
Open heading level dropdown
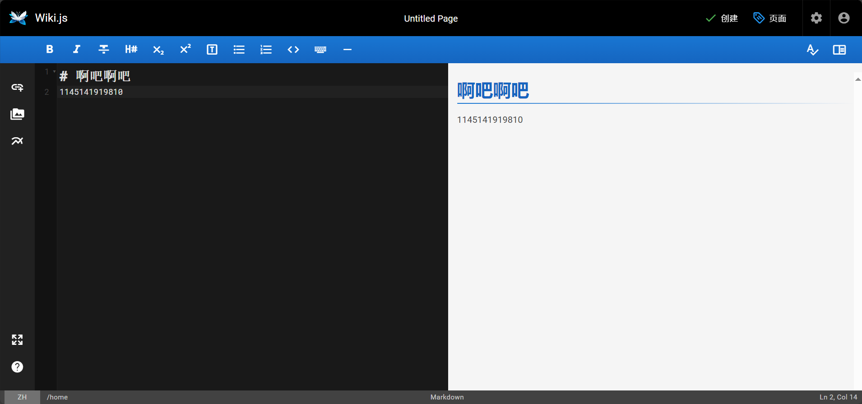coord(131,50)
